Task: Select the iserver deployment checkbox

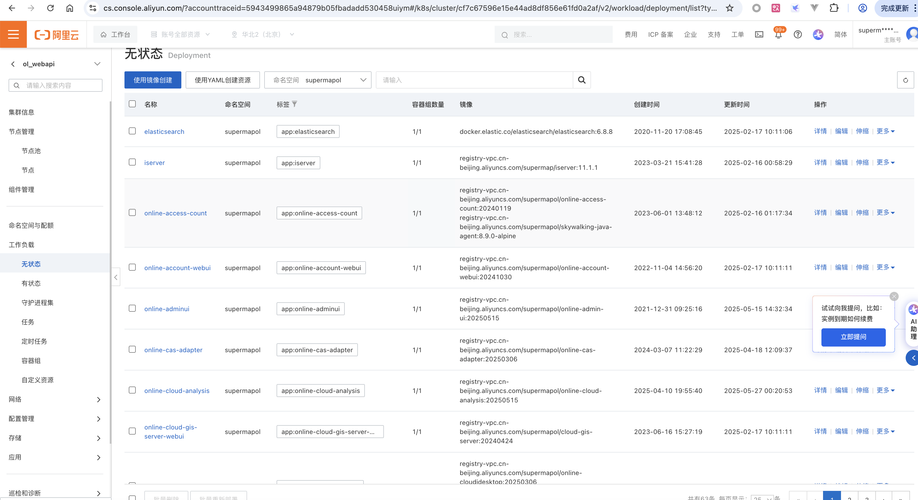Action: (132, 162)
